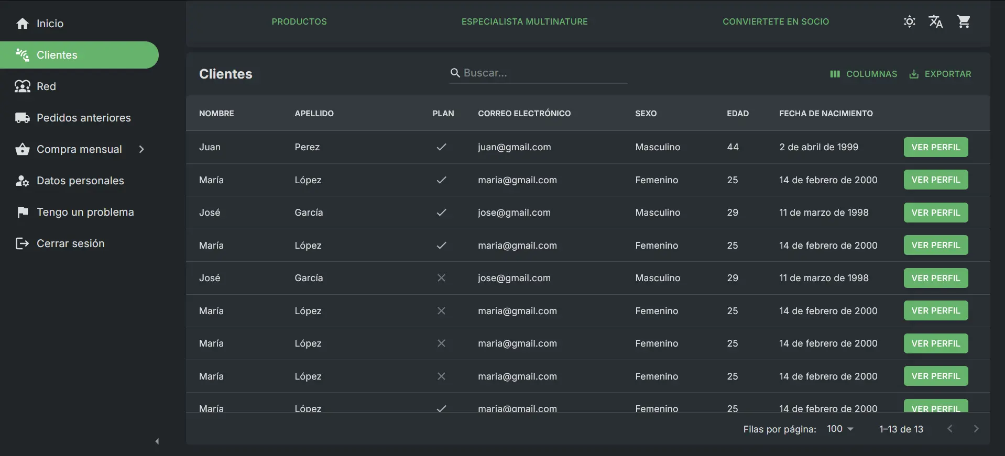Toggle the light/dark theme icon
The height and width of the screenshot is (456, 1005).
click(909, 21)
